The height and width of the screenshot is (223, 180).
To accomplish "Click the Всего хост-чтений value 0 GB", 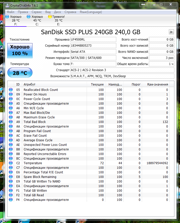I will coord(161,39).
